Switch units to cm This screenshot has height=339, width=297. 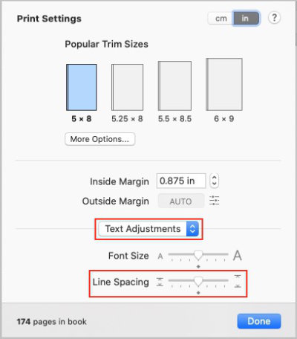tap(221, 19)
